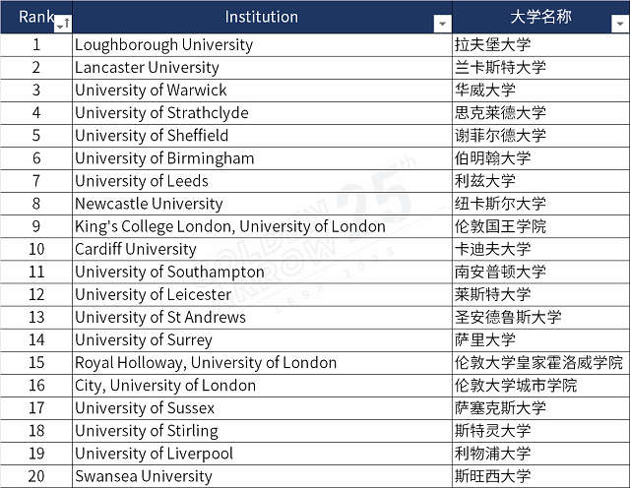This screenshot has height=488, width=630.
Task: Click rank number 1 cell
Action: 36,45
